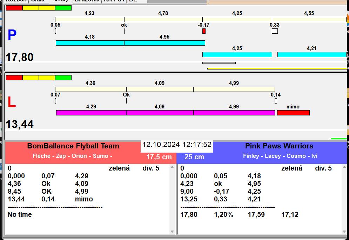This screenshot has width=349, height=240.
Task: Click the BomBallance Flyball Team header
Action: click(x=73, y=146)
